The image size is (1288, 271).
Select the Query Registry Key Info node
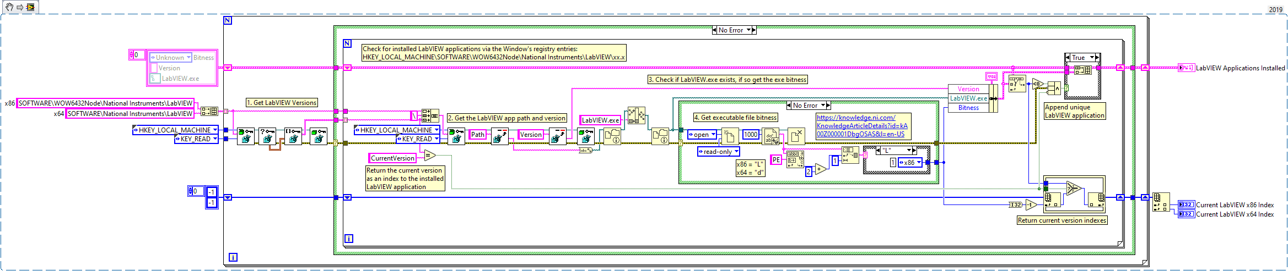click(267, 136)
